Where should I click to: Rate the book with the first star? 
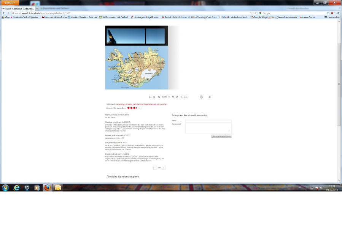pos(129,108)
